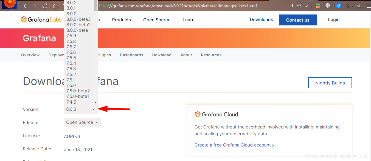Viewport: 371px width, 161px height.
Task: Open the browser home page icon
Action: pos(55,6)
